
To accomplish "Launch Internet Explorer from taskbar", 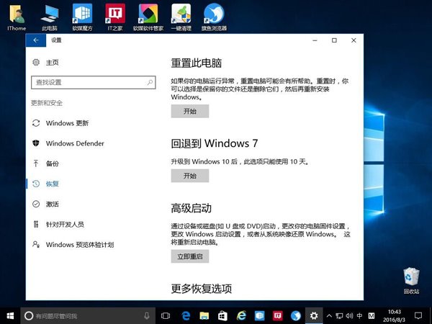I will point(241,316).
